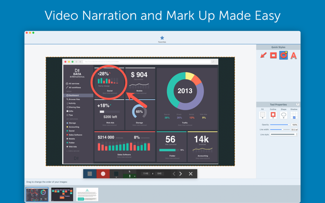Choose the red rectangle quick style
The width and height of the screenshot is (325, 203).
click(274, 56)
